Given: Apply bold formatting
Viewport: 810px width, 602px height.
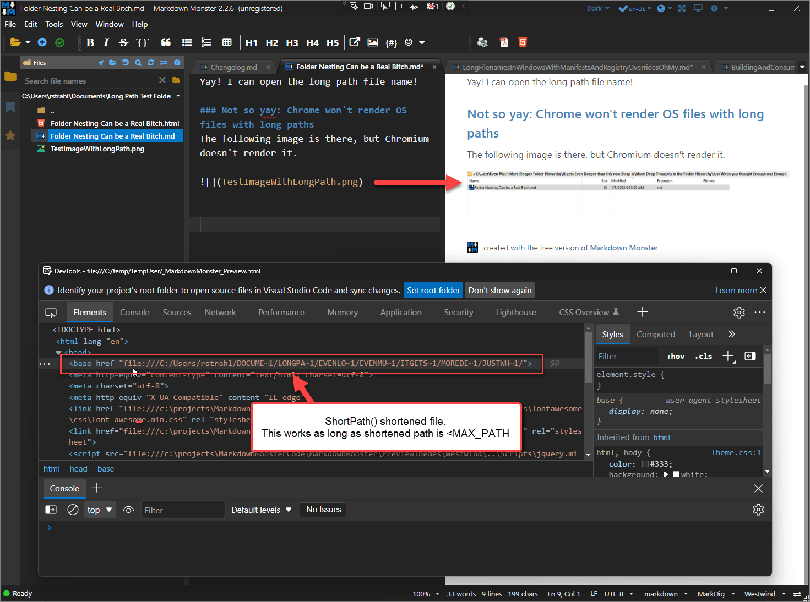Looking at the screenshot, I should click(x=90, y=42).
